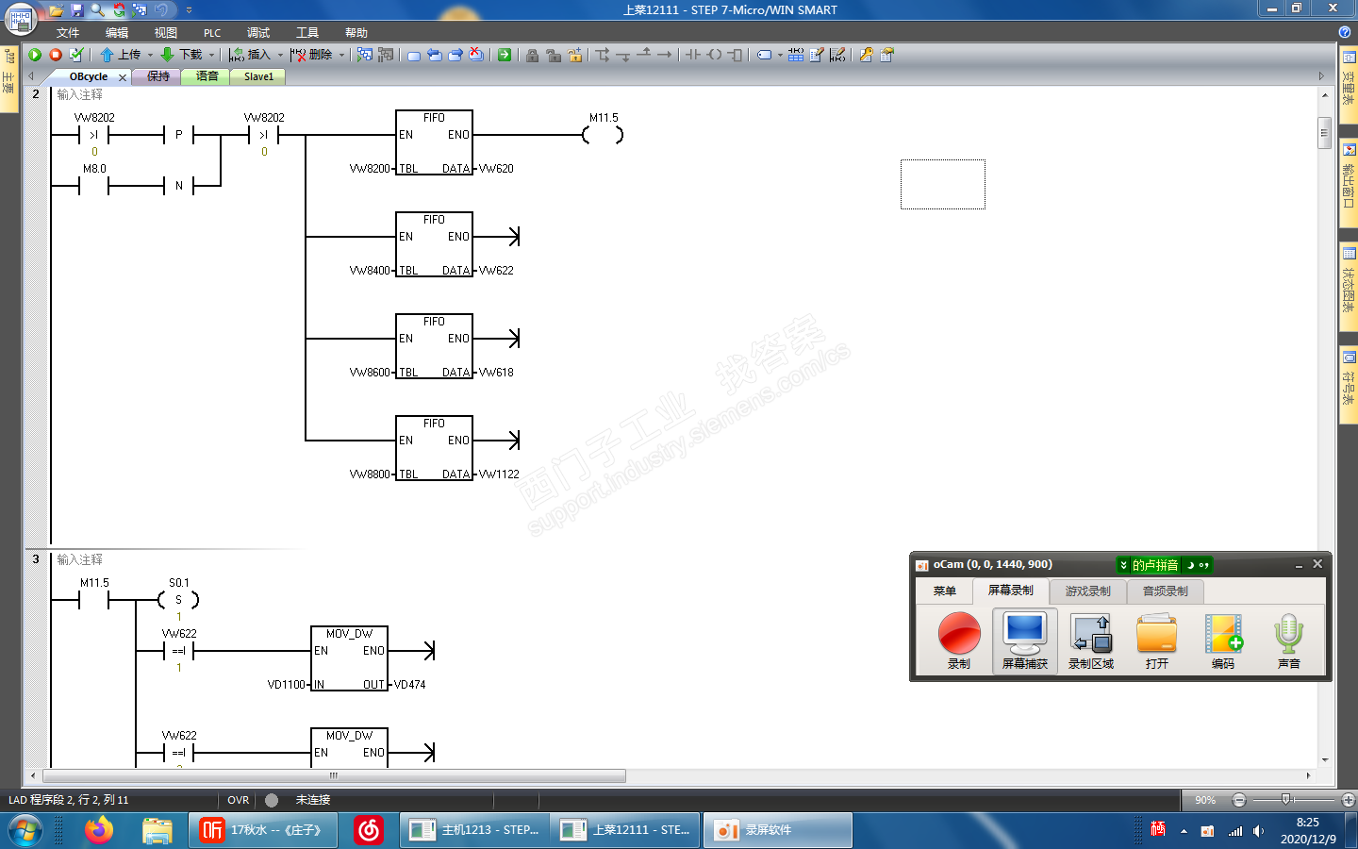Image resolution: width=1358 pixels, height=849 pixels.
Task: Click 屏幕捕获 screen capture button in oCam
Action: (x=1025, y=641)
